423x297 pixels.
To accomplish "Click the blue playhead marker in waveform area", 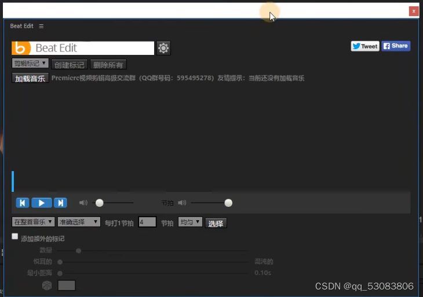I will click(13, 181).
